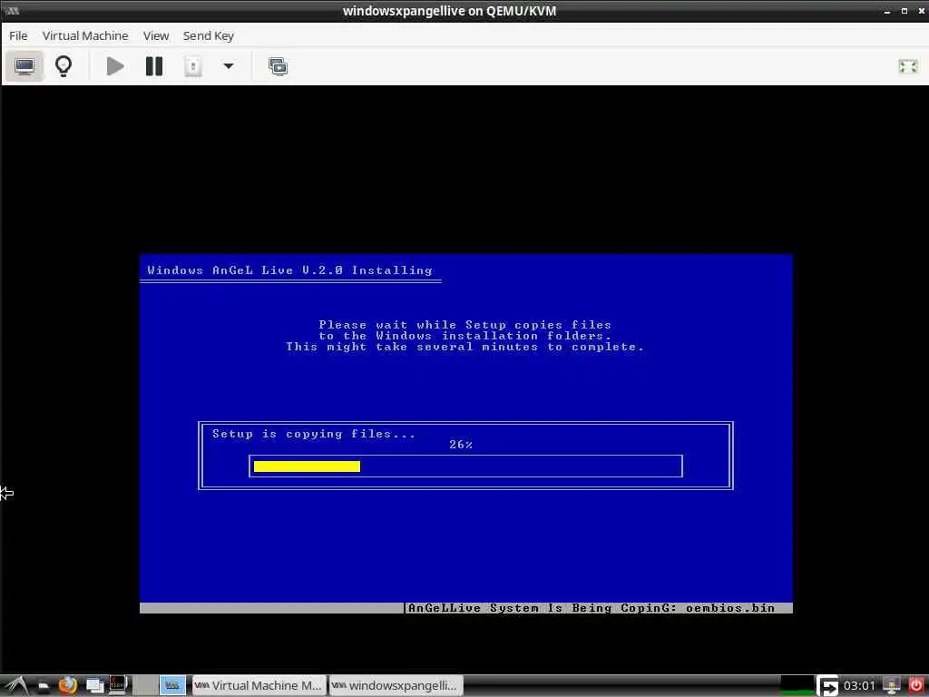
Task: Power on the virtual machine
Action: [115, 65]
